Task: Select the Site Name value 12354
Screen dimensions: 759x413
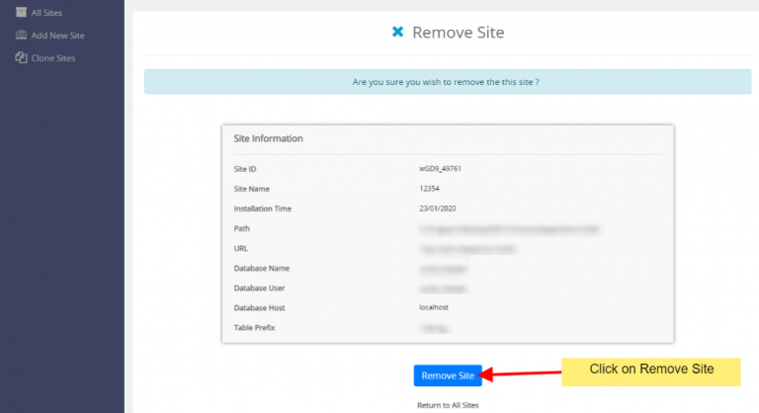Action: coord(430,189)
